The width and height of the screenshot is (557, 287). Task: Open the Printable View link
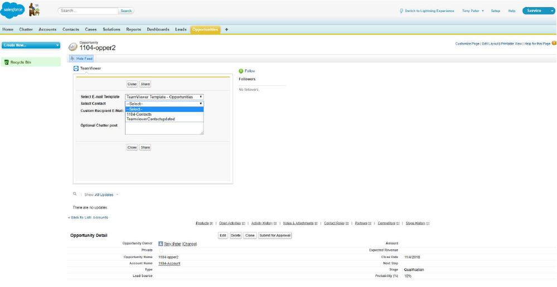tap(511, 43)
